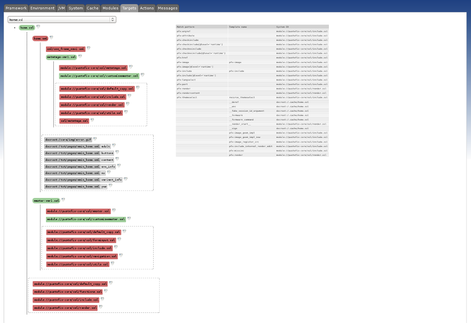Viewport: 471px width, 323px height.
Task: Open the Environment tab
Action: coord(42,8)
